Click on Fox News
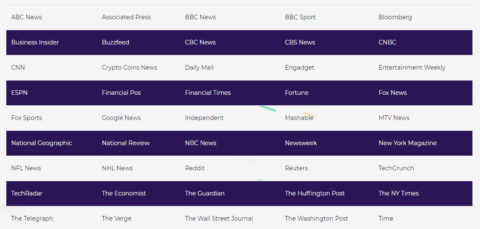The image size is (480, 229). click(393, 92)
